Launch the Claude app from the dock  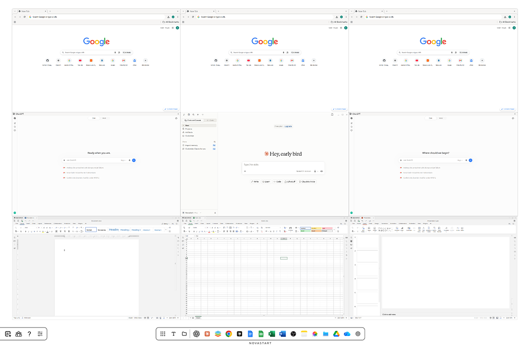(207, 334)
